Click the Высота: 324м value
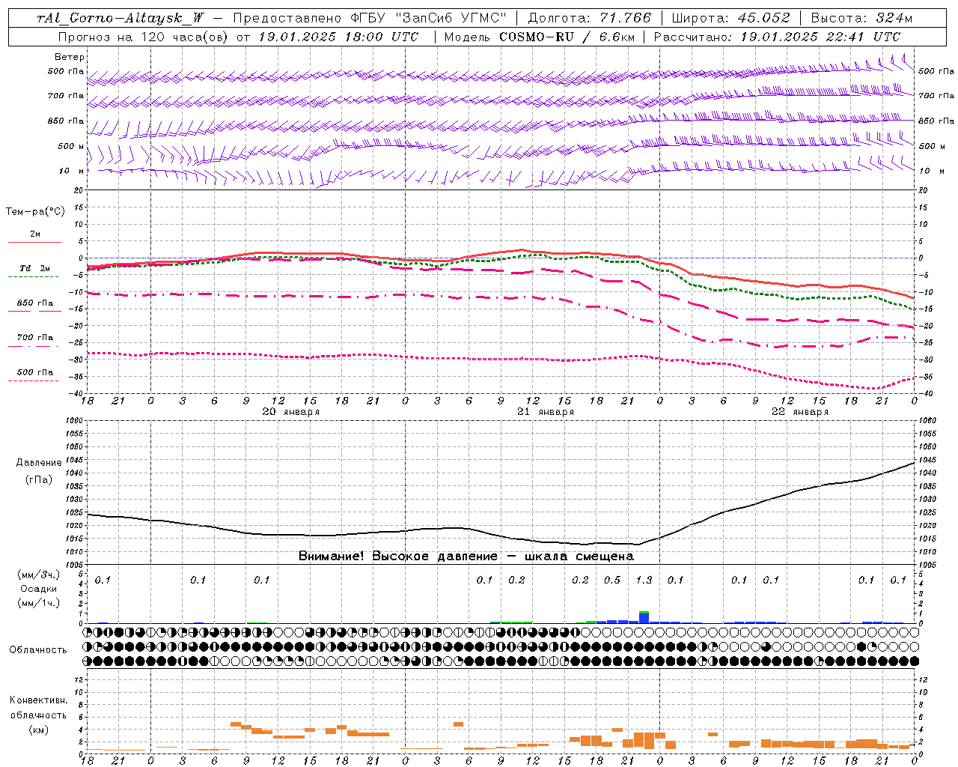Viewport: 958px width, 767px height. point(861,18)
